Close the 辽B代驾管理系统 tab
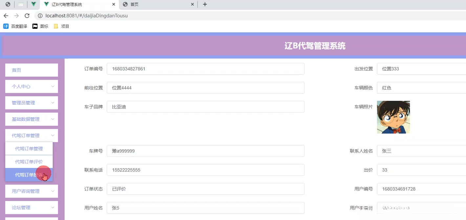This screenshot has height=220, width=466. 114,4
